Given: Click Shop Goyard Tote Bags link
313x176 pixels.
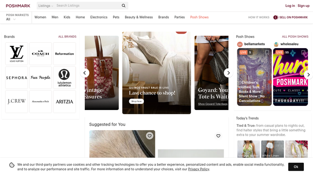Looking at the screenshot, I should (x=213, y=104).
